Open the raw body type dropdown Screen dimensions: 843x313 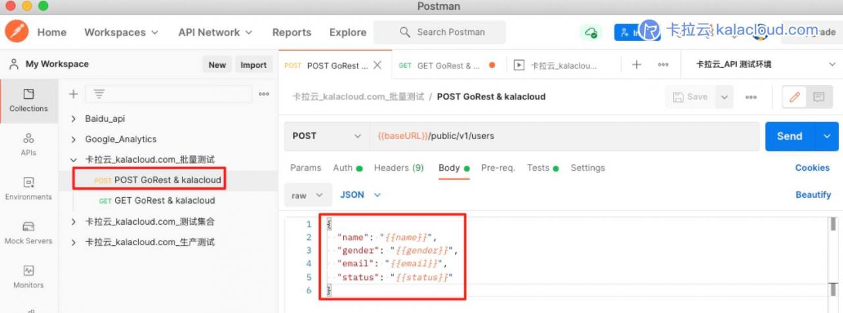[308, 195]
